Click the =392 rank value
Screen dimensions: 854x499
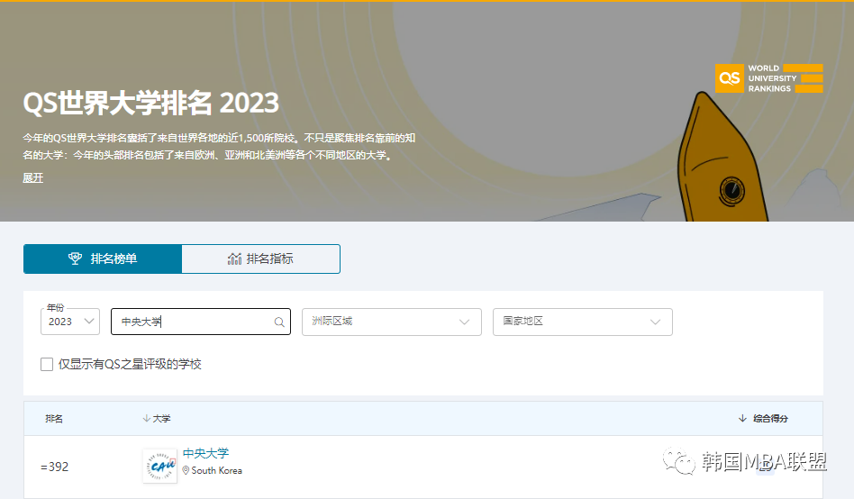tap(54, 467)
